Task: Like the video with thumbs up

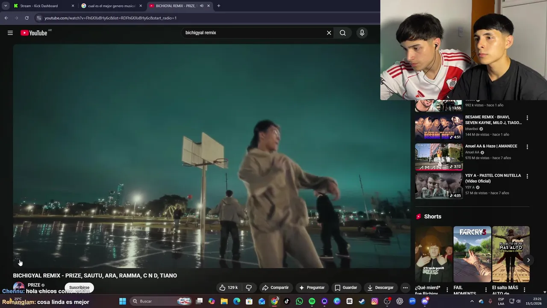Action: (x=229, y=287)
